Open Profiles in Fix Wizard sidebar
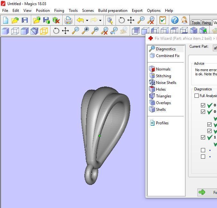Screen dimensions: 217x208 tap(159, 123)
